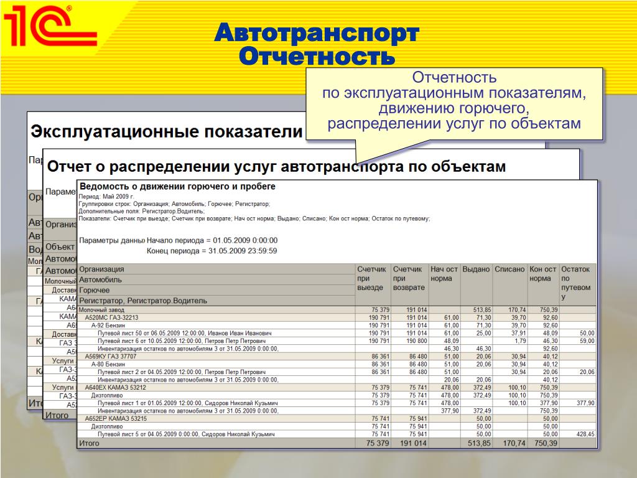Click Итого total '750,39'
Image resolution: width=637 pixels, height=478 pixels.
546,443
